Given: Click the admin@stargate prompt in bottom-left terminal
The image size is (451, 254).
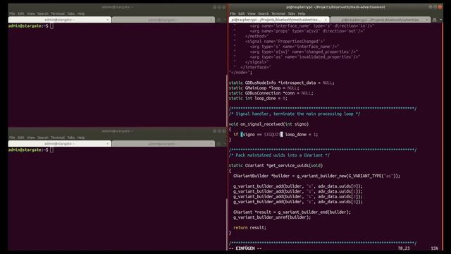Looking at the screenshot, I should pos(28,150).
